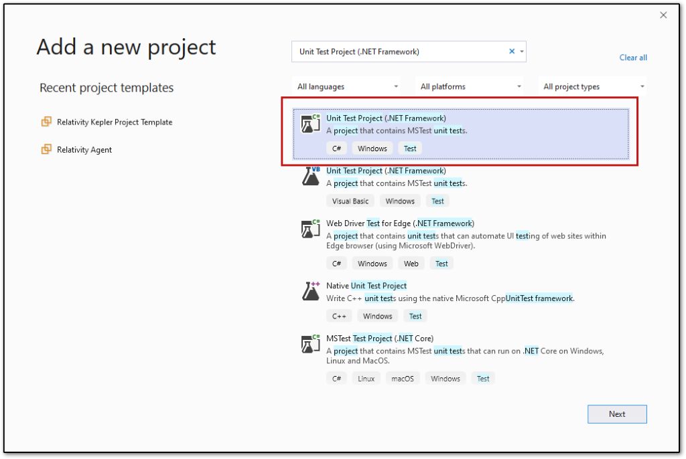The height and width of the screenshot is (459, 686).
Task: Click the MSTest Test Project (.NET Core) icon
Action: [311, 344]
